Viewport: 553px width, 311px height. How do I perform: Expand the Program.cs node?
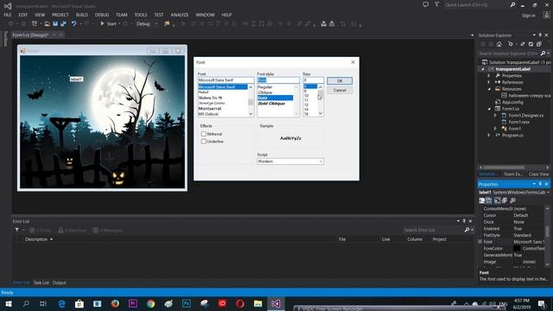489,135
